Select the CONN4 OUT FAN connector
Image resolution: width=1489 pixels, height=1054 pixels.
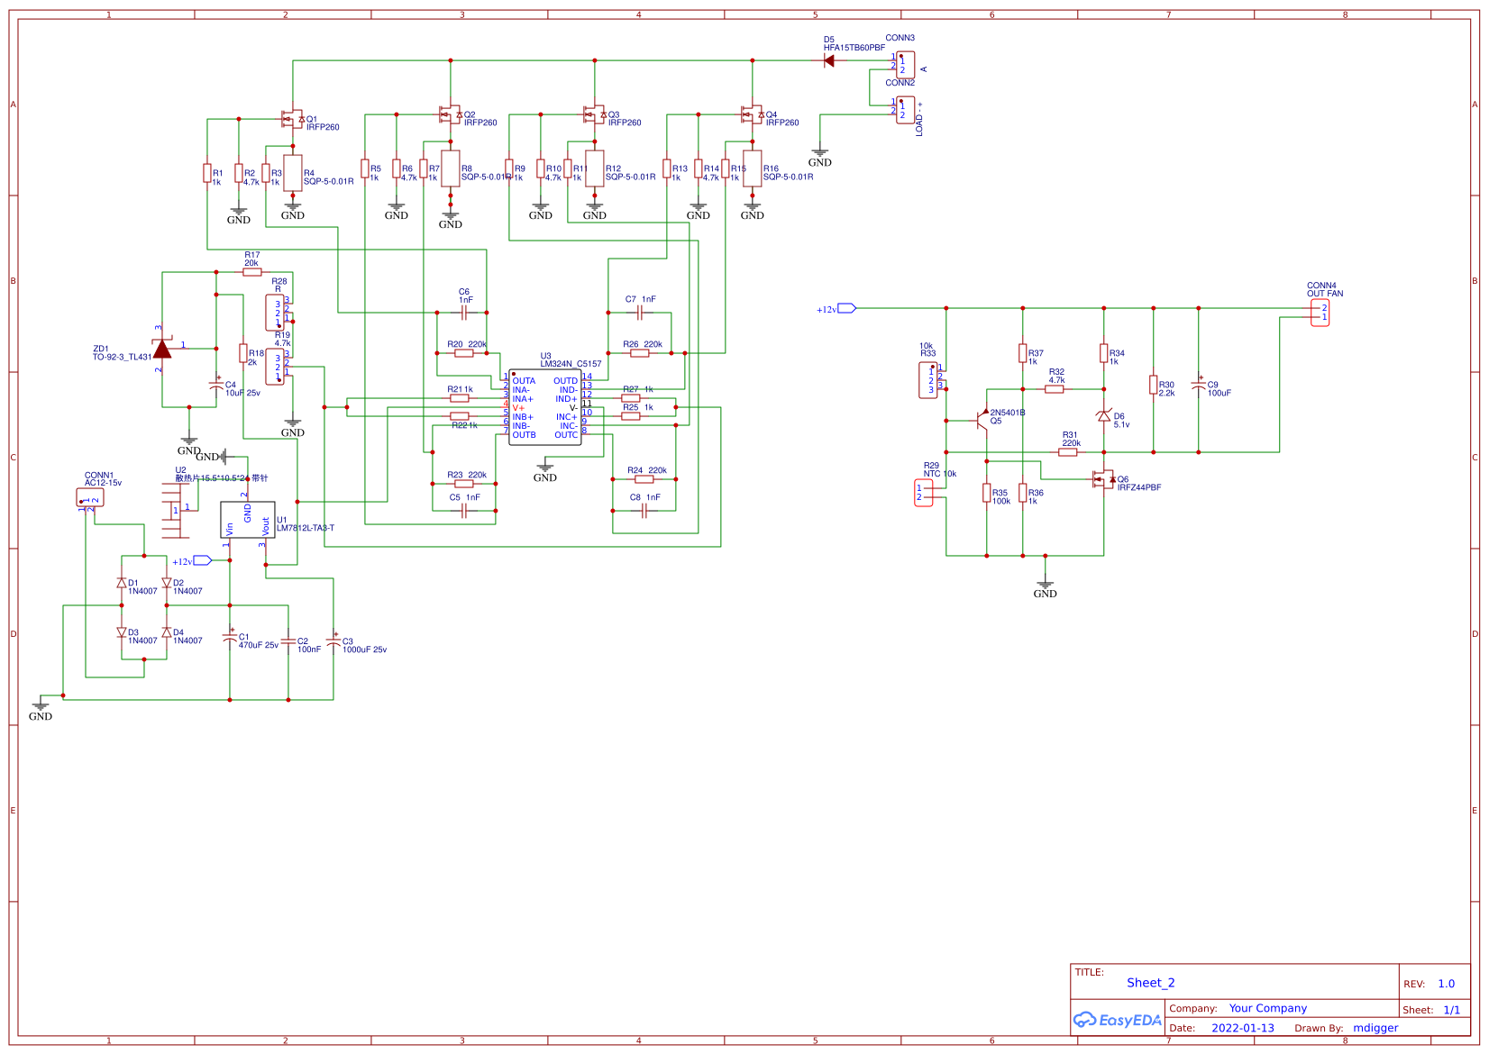click(1320, 313)
